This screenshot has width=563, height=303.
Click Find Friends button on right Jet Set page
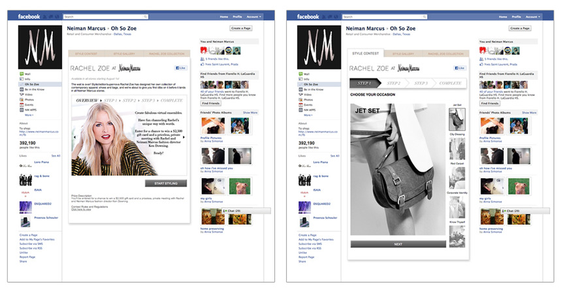(x=490, y=103)
